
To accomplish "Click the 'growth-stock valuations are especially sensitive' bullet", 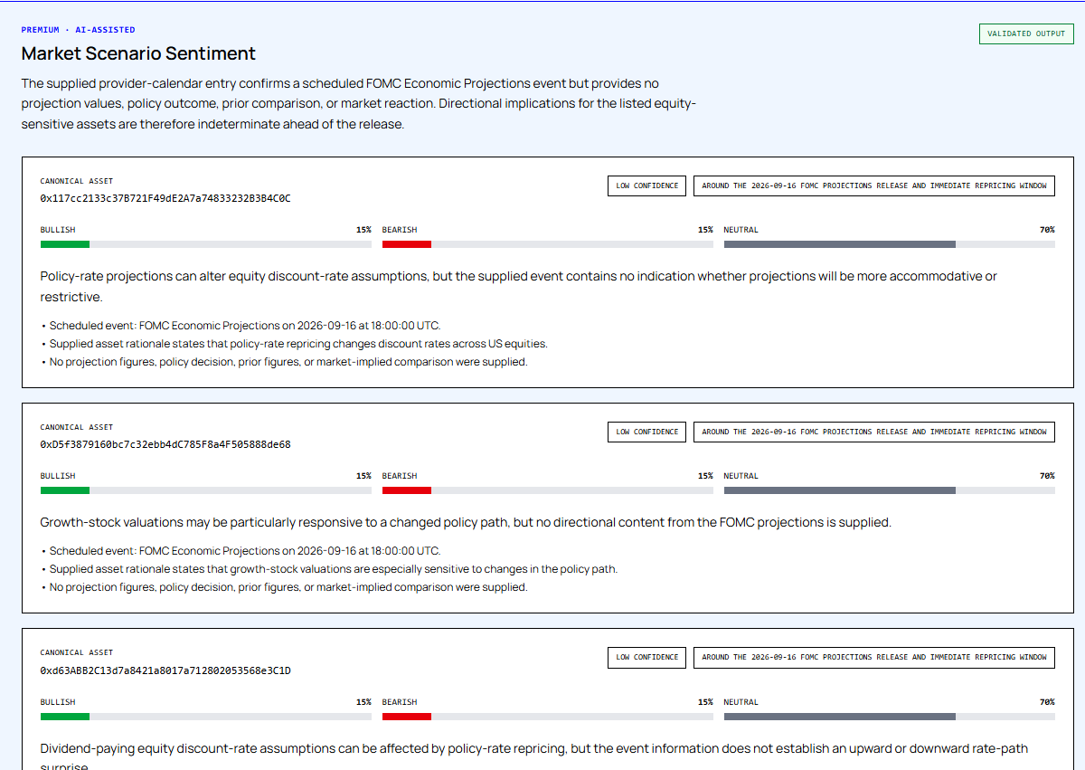I will [329, 569].
